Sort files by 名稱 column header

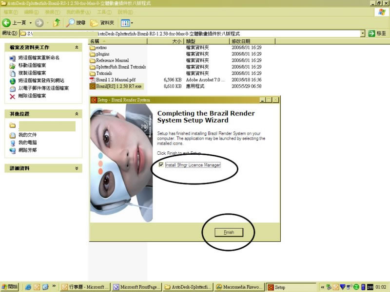click(118, 41)
